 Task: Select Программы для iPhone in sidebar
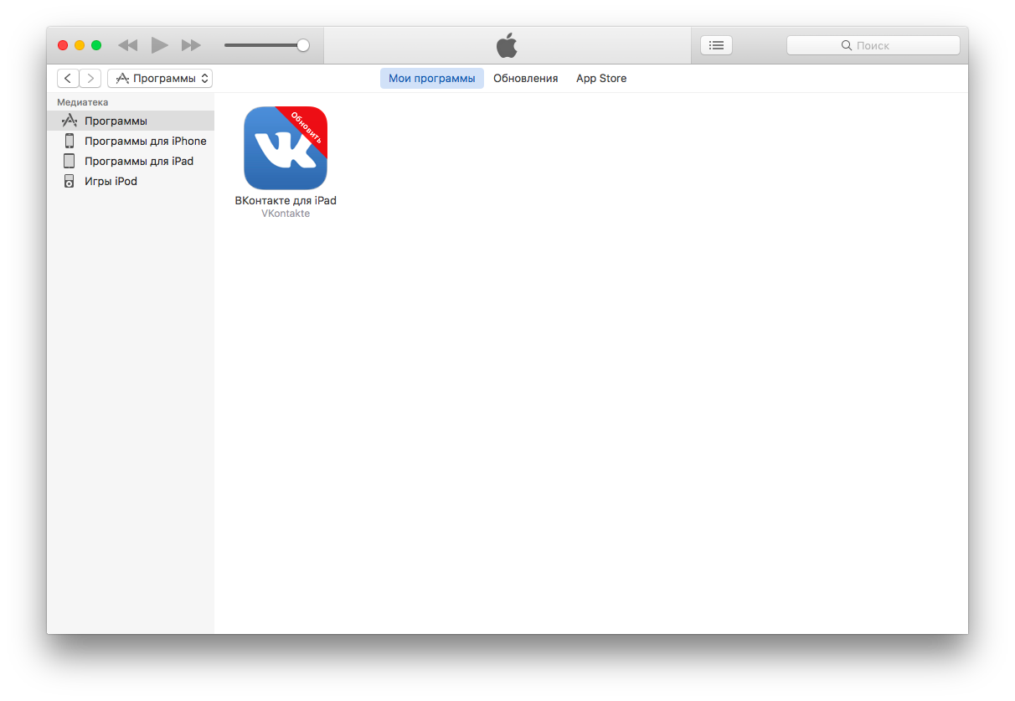click(x=131, y=141)
